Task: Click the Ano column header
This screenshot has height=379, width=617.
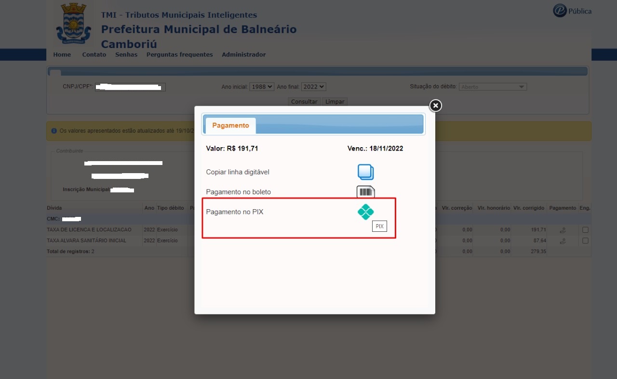Action: (149, 208)
